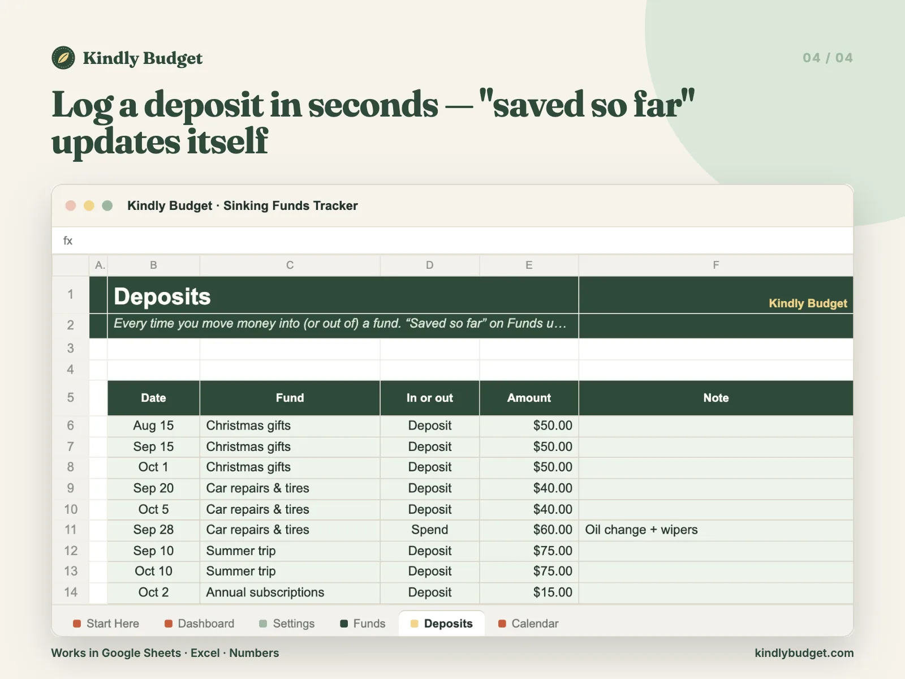Click the red window close dot
This screenshot has height=679, width=905.
71,205
